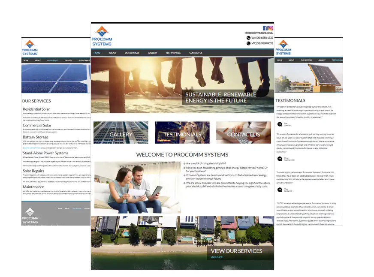Open the TESTIMONIALS image tile

(182, 132)
